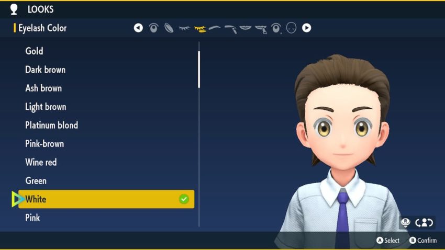This screenshot has width=445, height=250.
Task: Pick Pink-brown from the list
Action: tap(106, 144)
